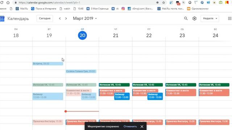Screen dimensions: 232x130
Task: Open Sunday's Интенсив VK event
Action: tap(214, 85)
